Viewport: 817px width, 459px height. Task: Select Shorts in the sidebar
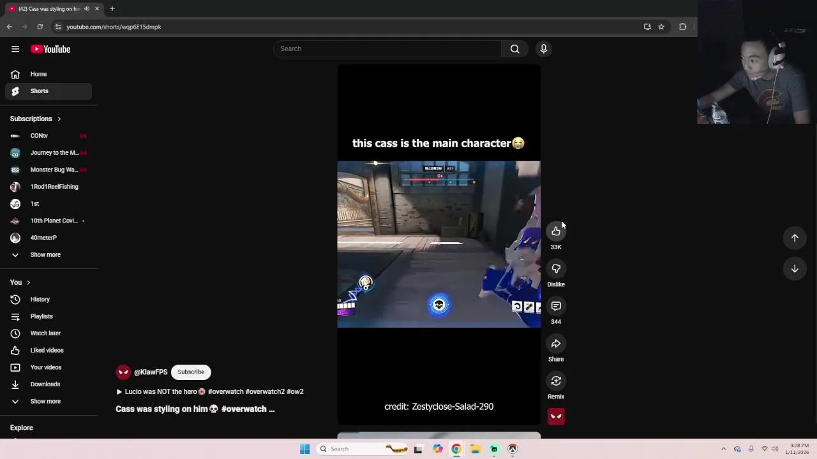click(49, 91)
